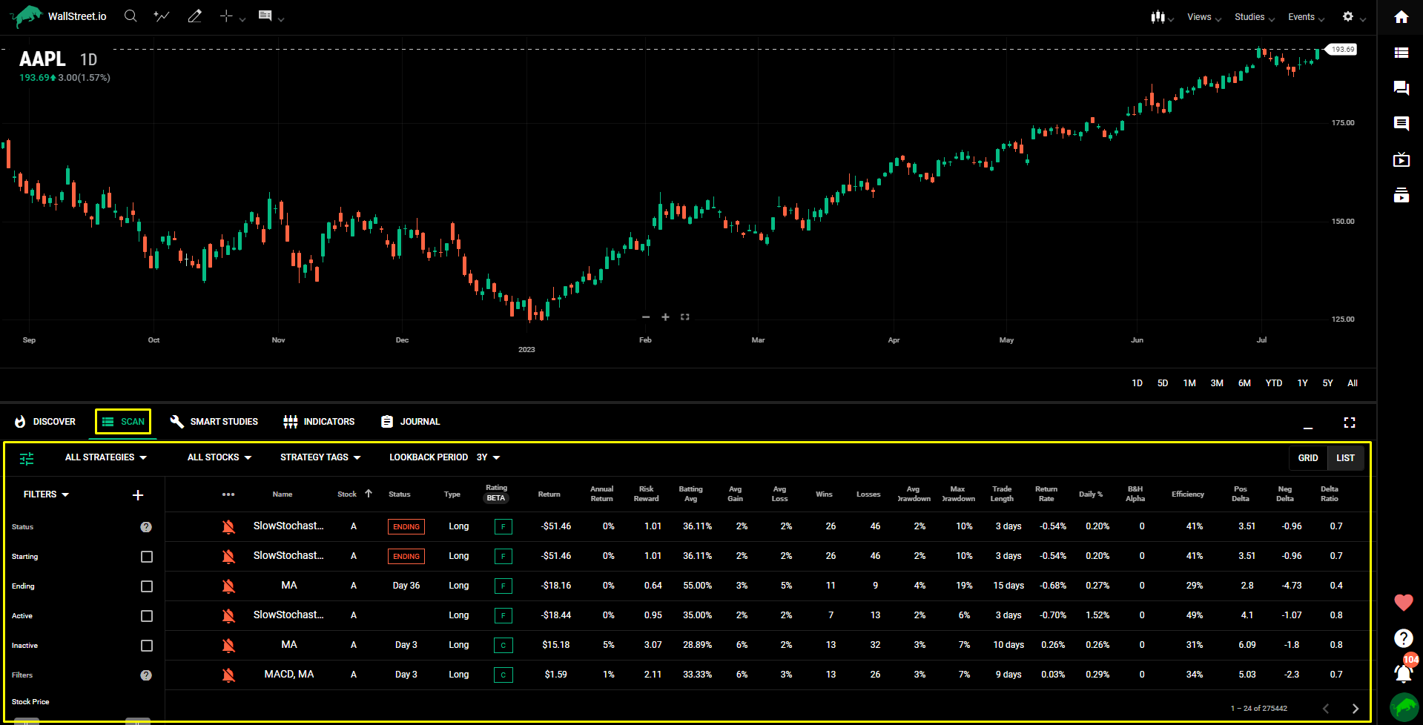The height and width of the screenshot is (725, 1423).
Task: Set chart range to 5D
Action: point(1163,383)
